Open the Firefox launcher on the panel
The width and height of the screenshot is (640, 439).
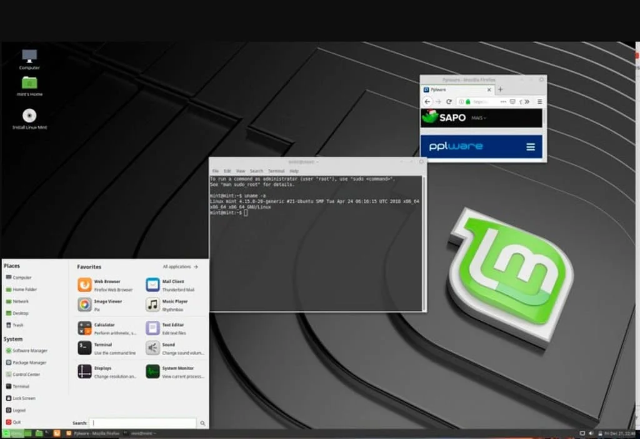click(x=57, y=433)
